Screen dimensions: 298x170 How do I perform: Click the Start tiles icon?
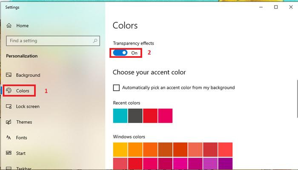(x=9, y=153)
